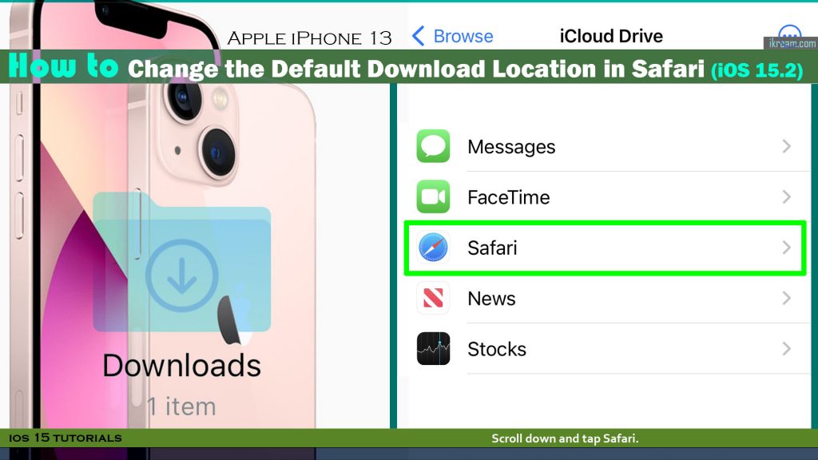This screenshot has height=460, width=818.
Task: Tap the FaceTime video camera icon
Action: click(433, 196)
